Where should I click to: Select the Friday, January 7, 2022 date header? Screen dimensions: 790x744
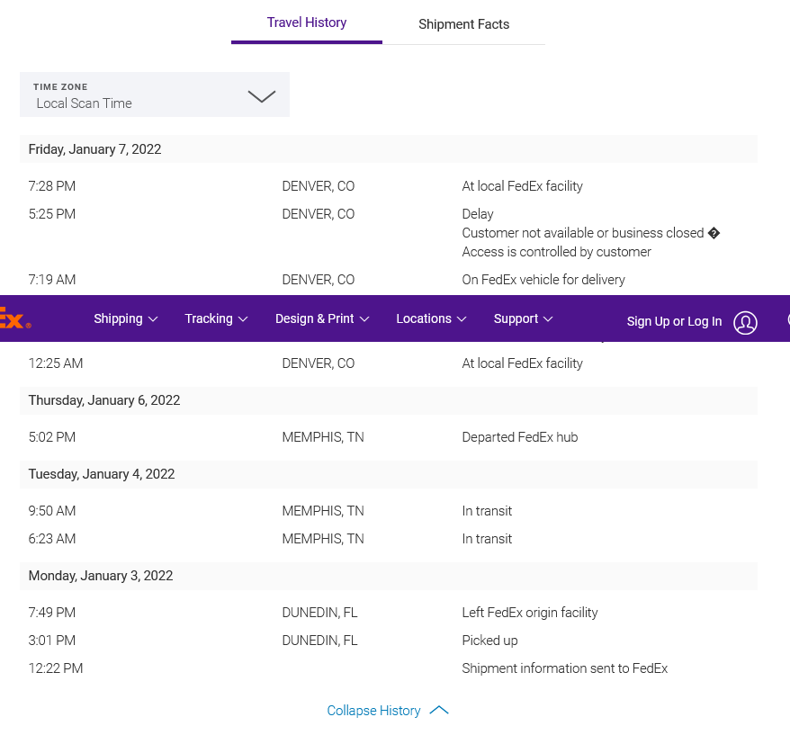(94, 149)
